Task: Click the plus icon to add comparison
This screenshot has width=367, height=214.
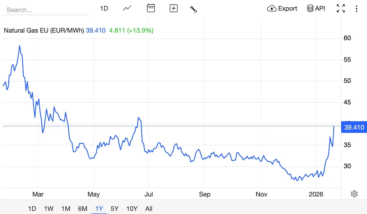Action: (x=173, y=9)
